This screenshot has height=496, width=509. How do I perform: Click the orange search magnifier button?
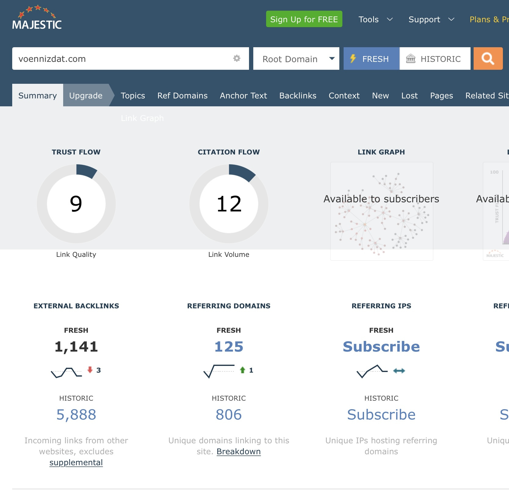(488, 58)
